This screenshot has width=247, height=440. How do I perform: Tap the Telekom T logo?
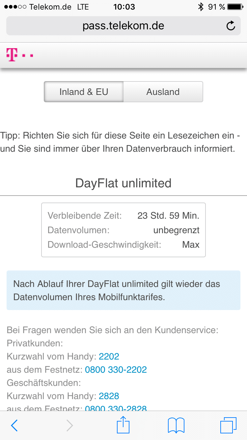point(13,54)
